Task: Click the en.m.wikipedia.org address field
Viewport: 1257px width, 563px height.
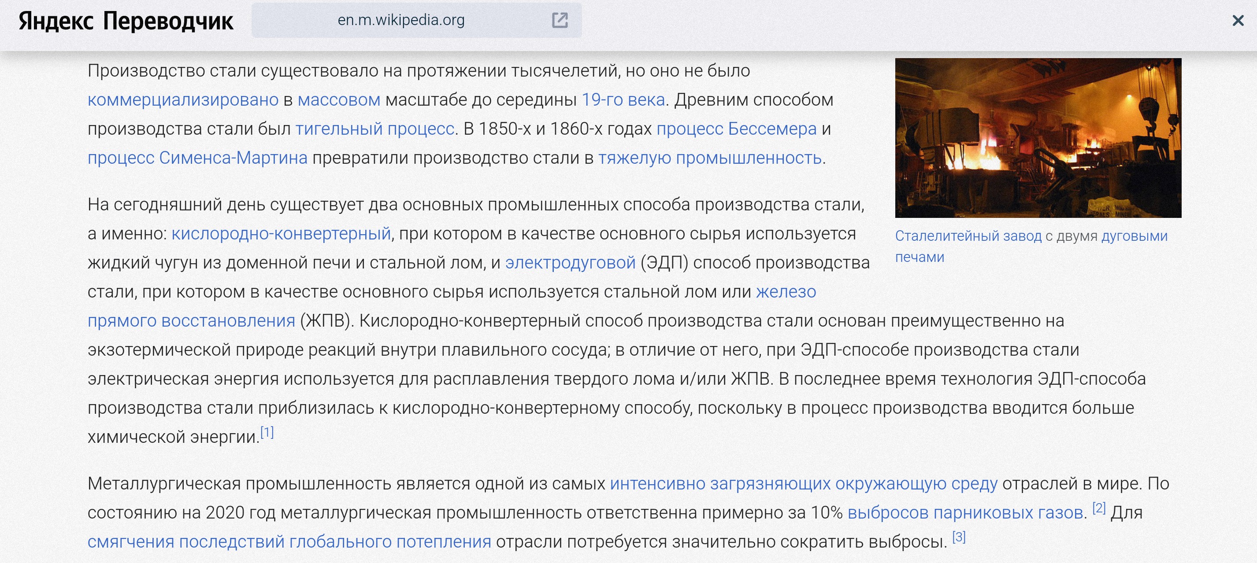Action: (x=400, y=20)
